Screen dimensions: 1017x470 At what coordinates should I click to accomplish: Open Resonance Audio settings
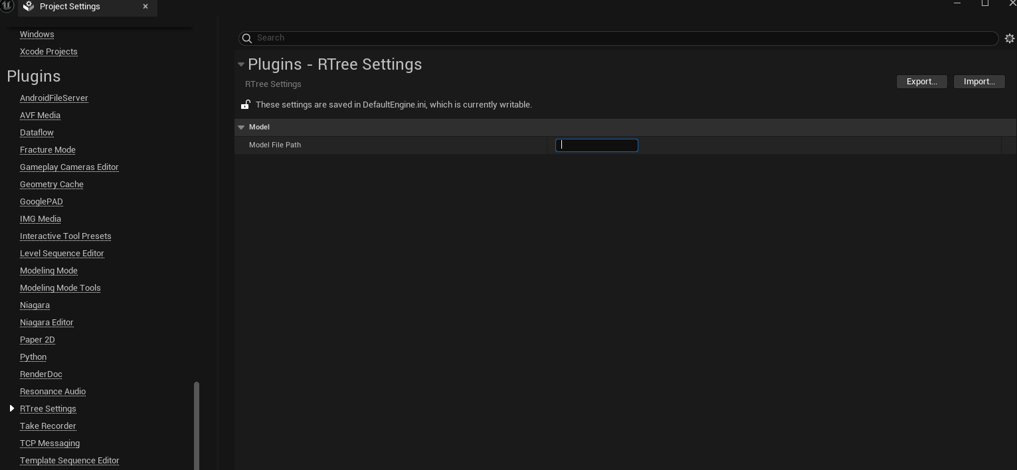[x=52, y=392]
